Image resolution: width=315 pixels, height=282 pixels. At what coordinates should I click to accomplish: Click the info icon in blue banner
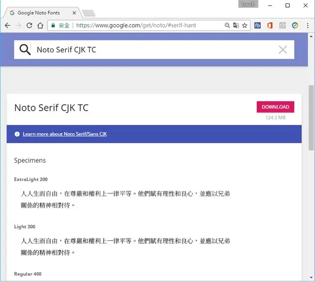(x=17, y=134)
